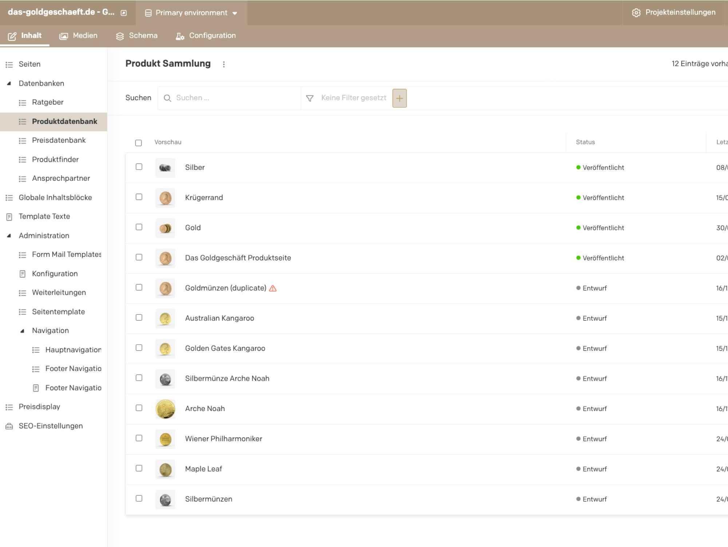
Task: Open the Golden Gates Kangaroo entry
Action: click(x=225, y=348)
